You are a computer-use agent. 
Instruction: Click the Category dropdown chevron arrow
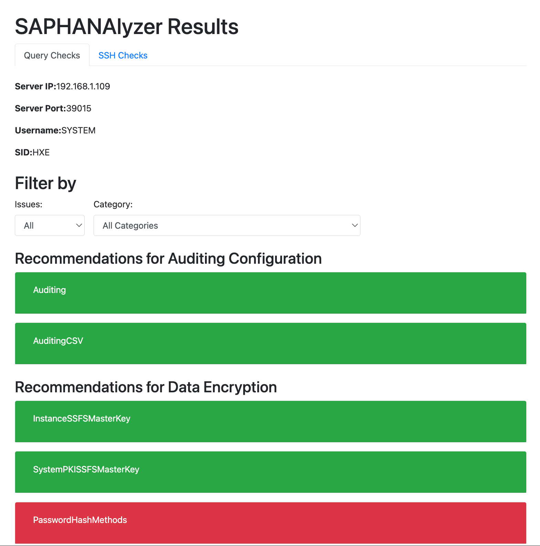coord(355,225)
